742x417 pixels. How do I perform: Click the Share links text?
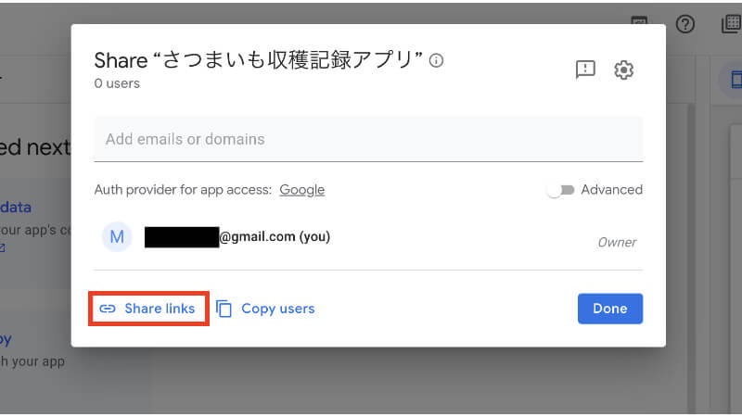[160, 309]
